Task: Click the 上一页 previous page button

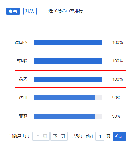Action: [x=41, y=136]
